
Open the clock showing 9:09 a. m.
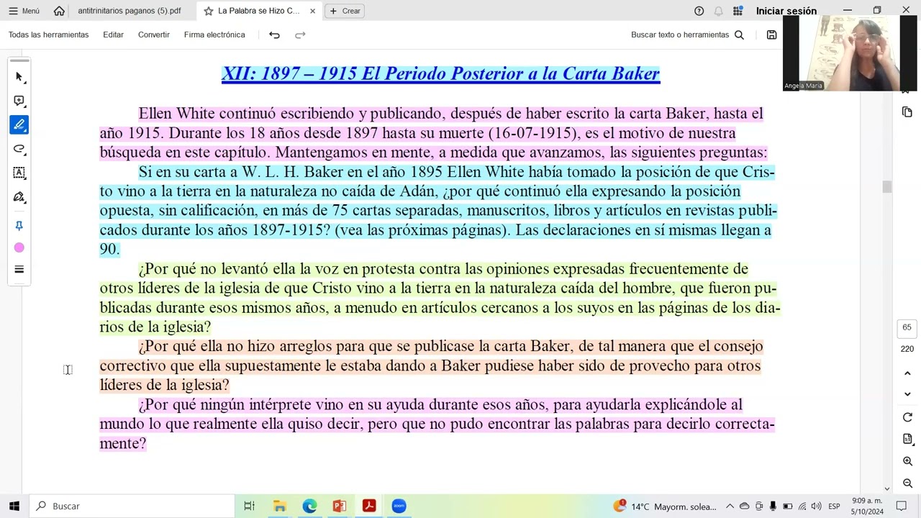pyautogui.click(x=867, y=506)
